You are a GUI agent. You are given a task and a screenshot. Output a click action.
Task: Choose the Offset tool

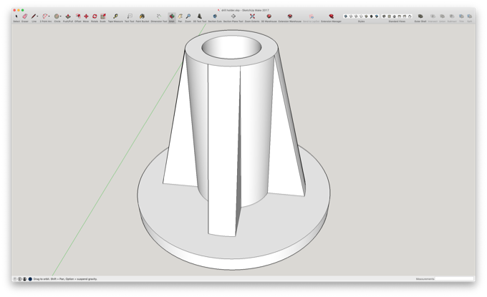(78, 16)
